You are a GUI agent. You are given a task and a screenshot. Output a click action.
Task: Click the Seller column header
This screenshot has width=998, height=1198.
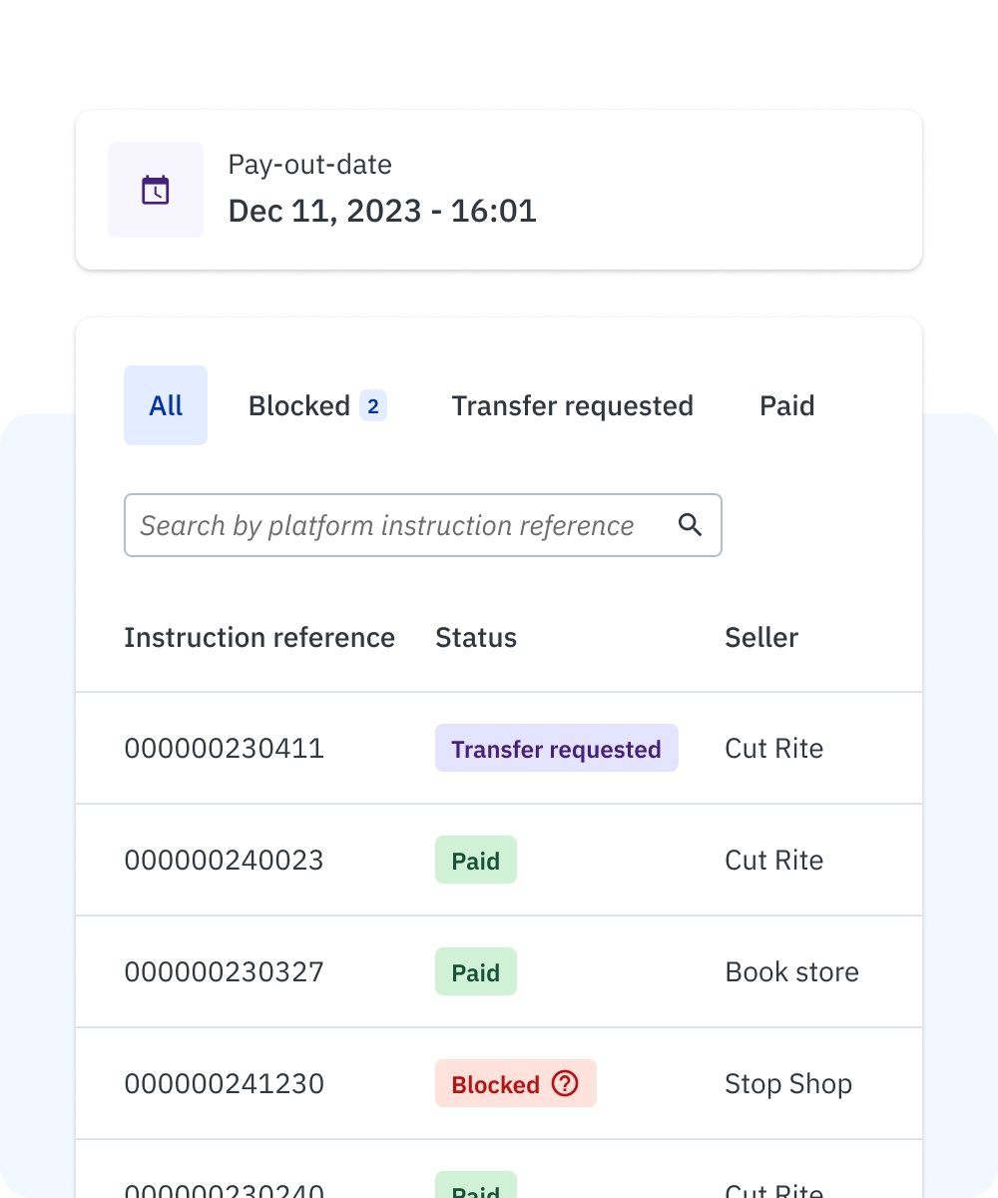click(x=761, y=638)
